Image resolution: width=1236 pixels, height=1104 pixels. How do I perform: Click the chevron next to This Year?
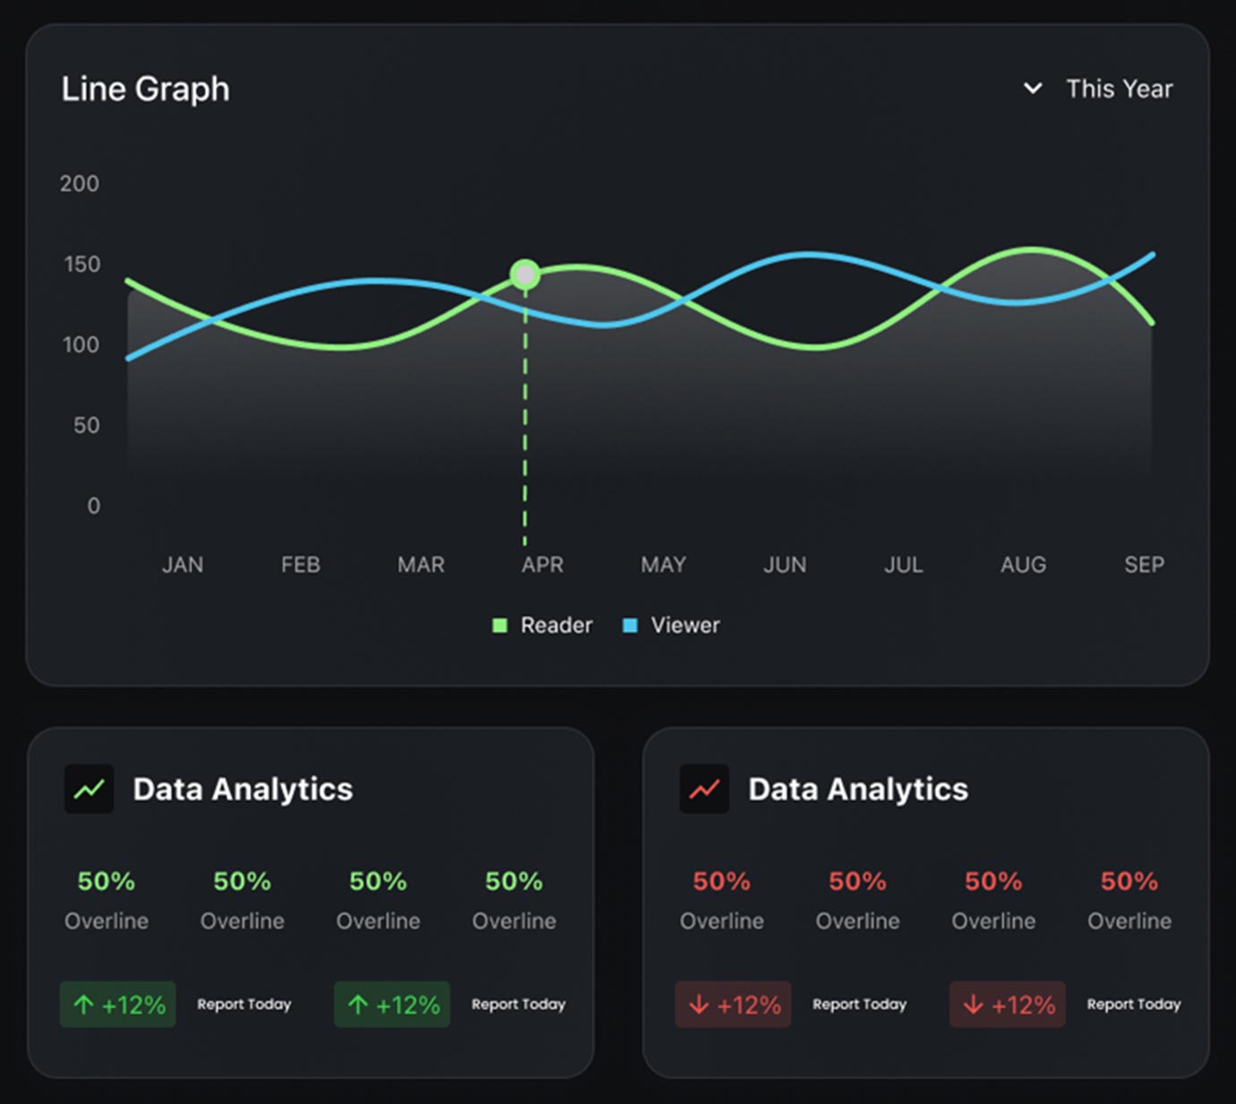tap(1031, 89)
